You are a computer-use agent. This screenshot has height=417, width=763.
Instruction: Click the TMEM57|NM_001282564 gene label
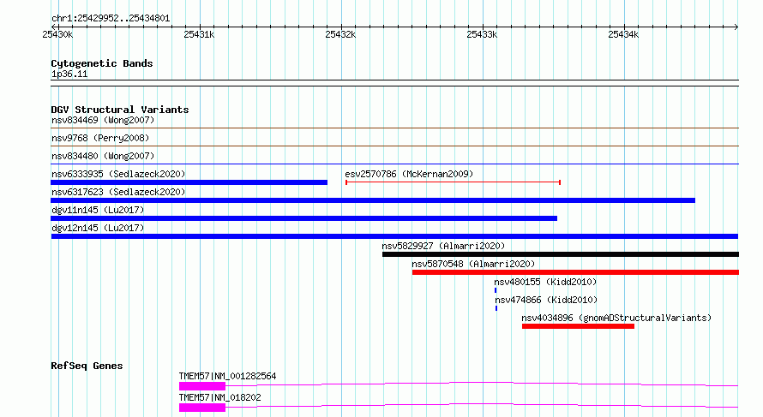point(227,376)
